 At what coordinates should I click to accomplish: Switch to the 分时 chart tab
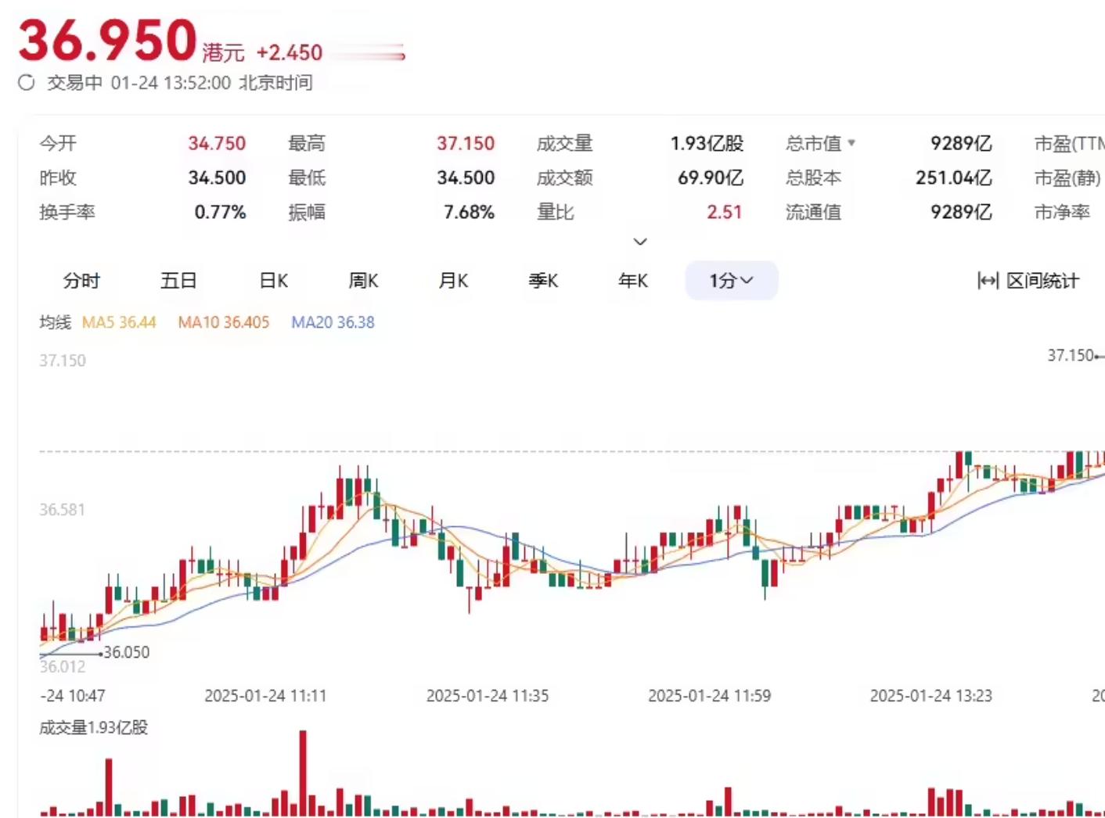[81, 281]
